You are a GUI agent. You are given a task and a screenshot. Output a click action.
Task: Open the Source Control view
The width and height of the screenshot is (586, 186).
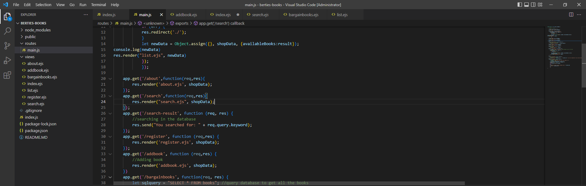pyautogui.click(x=7, y=46)
